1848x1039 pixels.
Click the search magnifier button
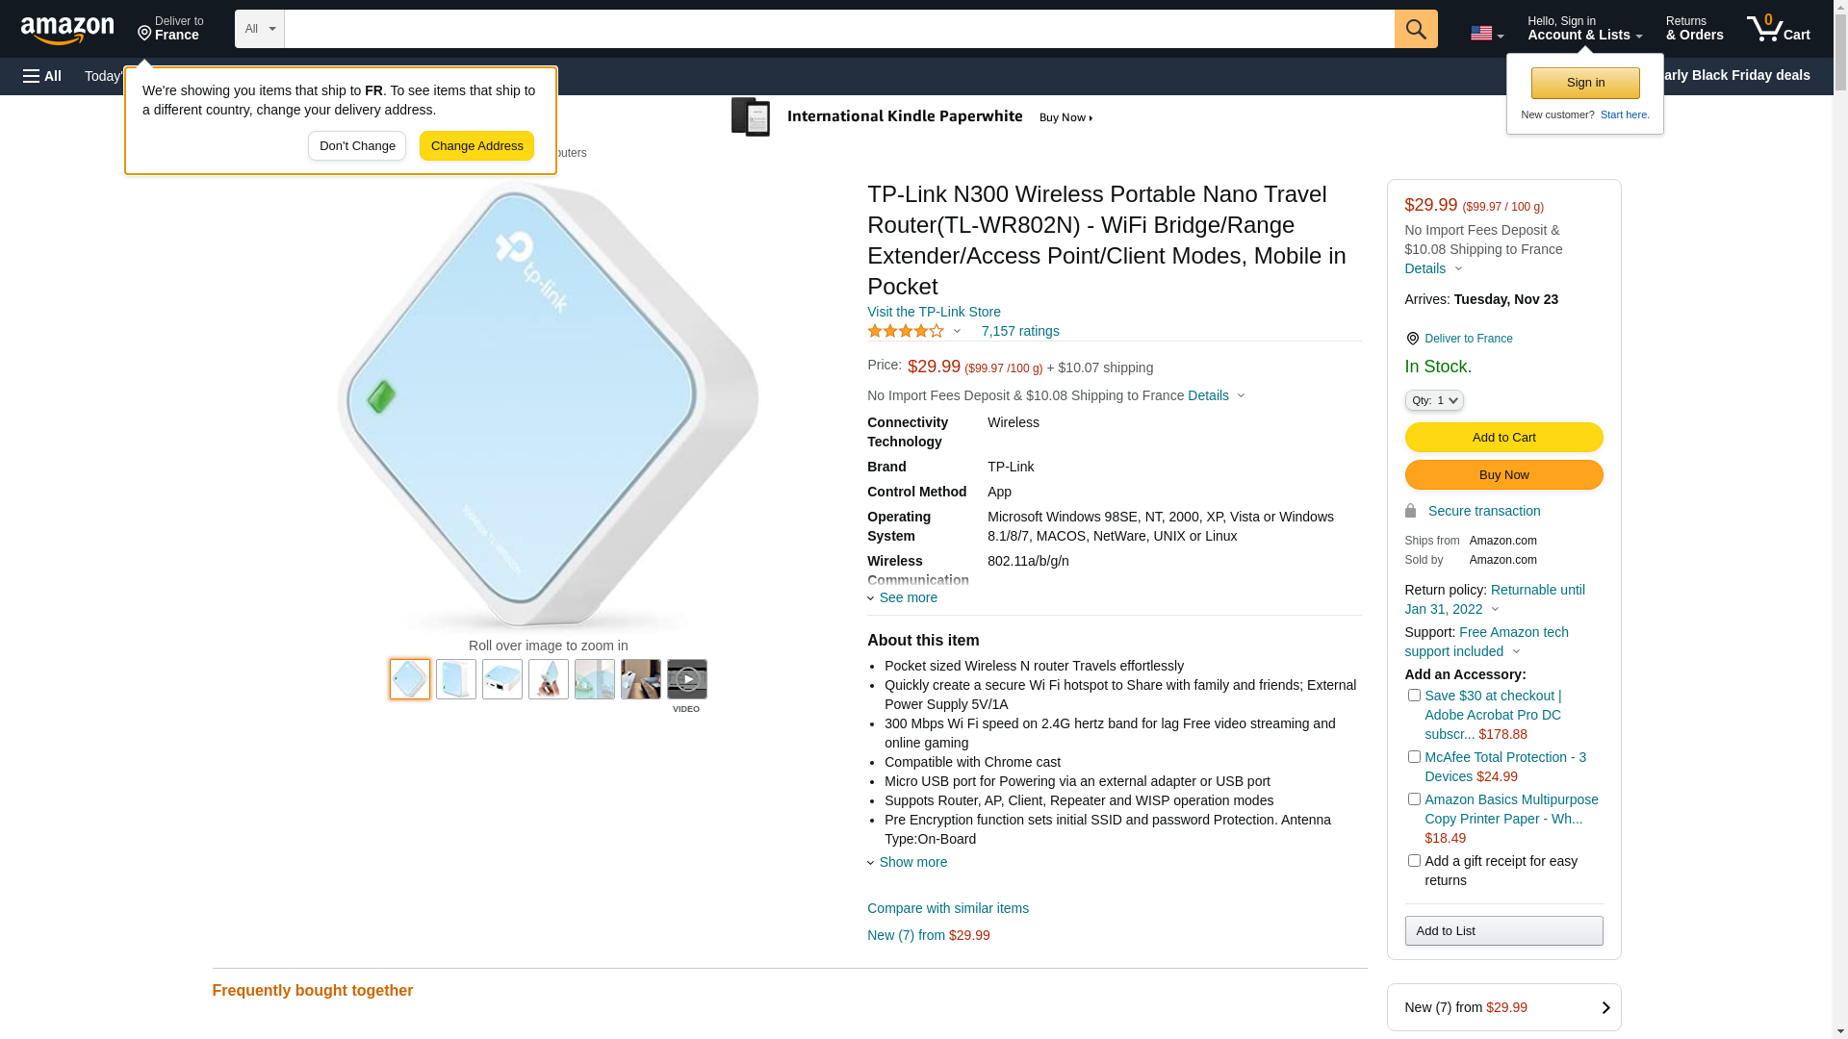point(1416,29)
